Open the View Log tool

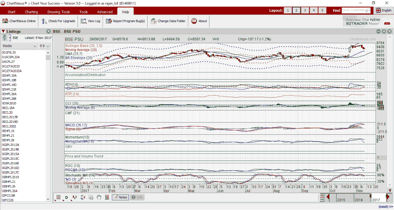click(90, 21)
